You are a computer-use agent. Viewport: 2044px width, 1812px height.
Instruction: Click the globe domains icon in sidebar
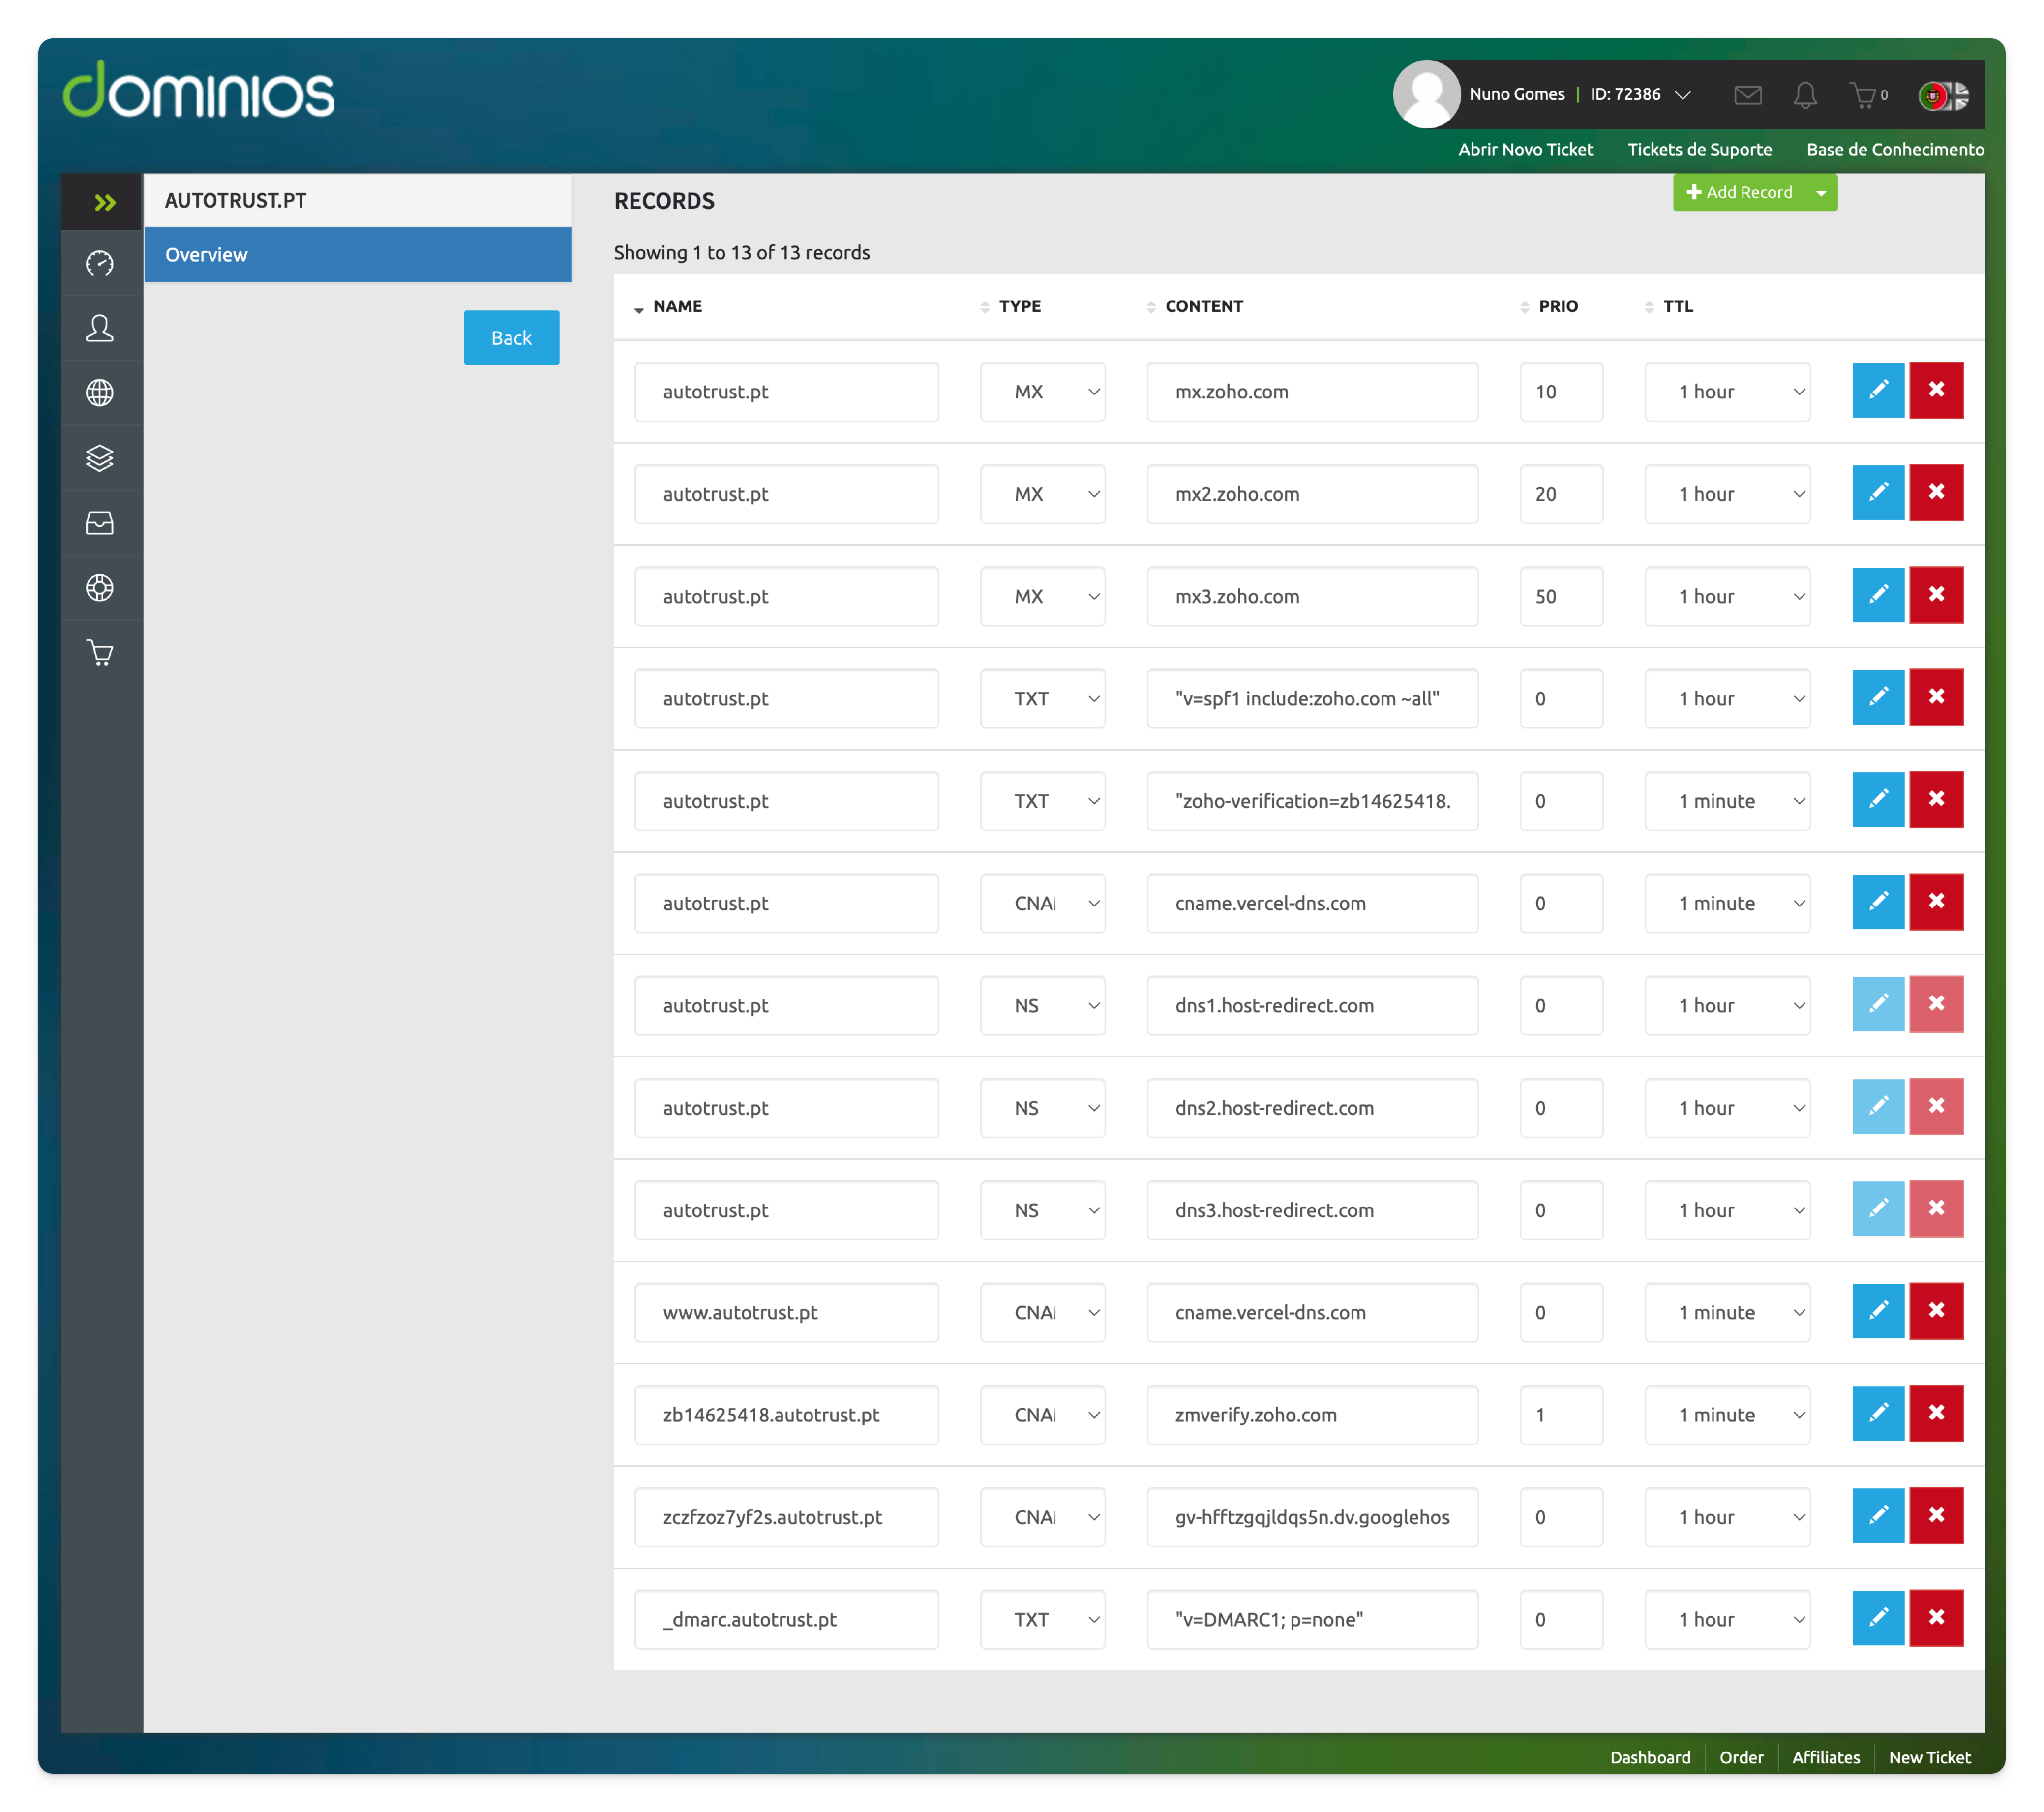100,393
